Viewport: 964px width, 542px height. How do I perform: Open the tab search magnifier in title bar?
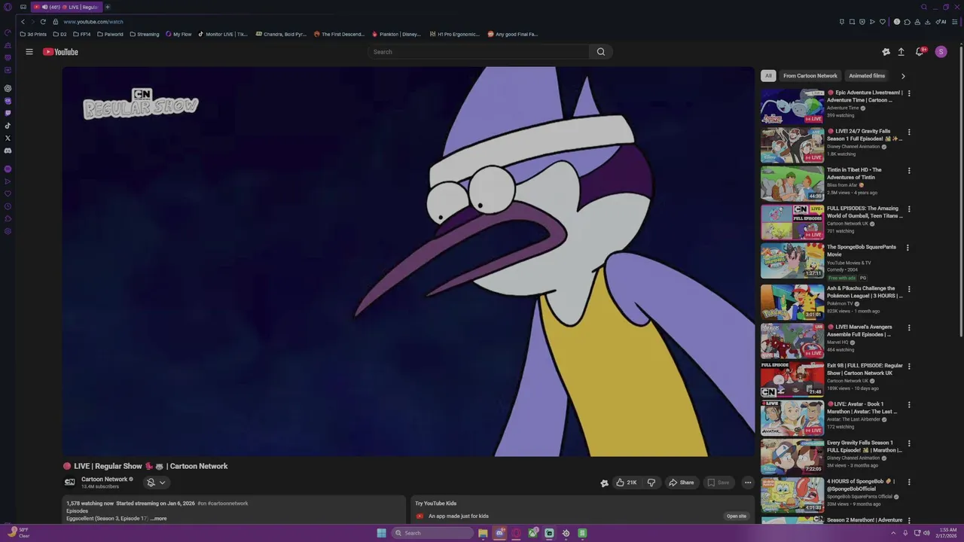pos(924,7)
